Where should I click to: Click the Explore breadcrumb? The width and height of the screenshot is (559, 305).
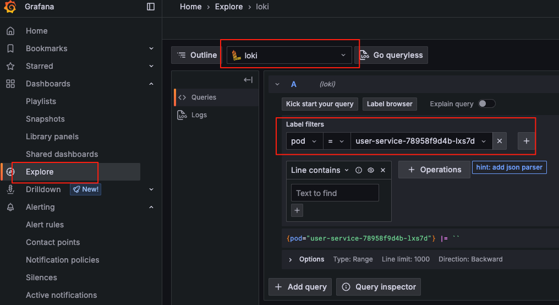point(228,7)
